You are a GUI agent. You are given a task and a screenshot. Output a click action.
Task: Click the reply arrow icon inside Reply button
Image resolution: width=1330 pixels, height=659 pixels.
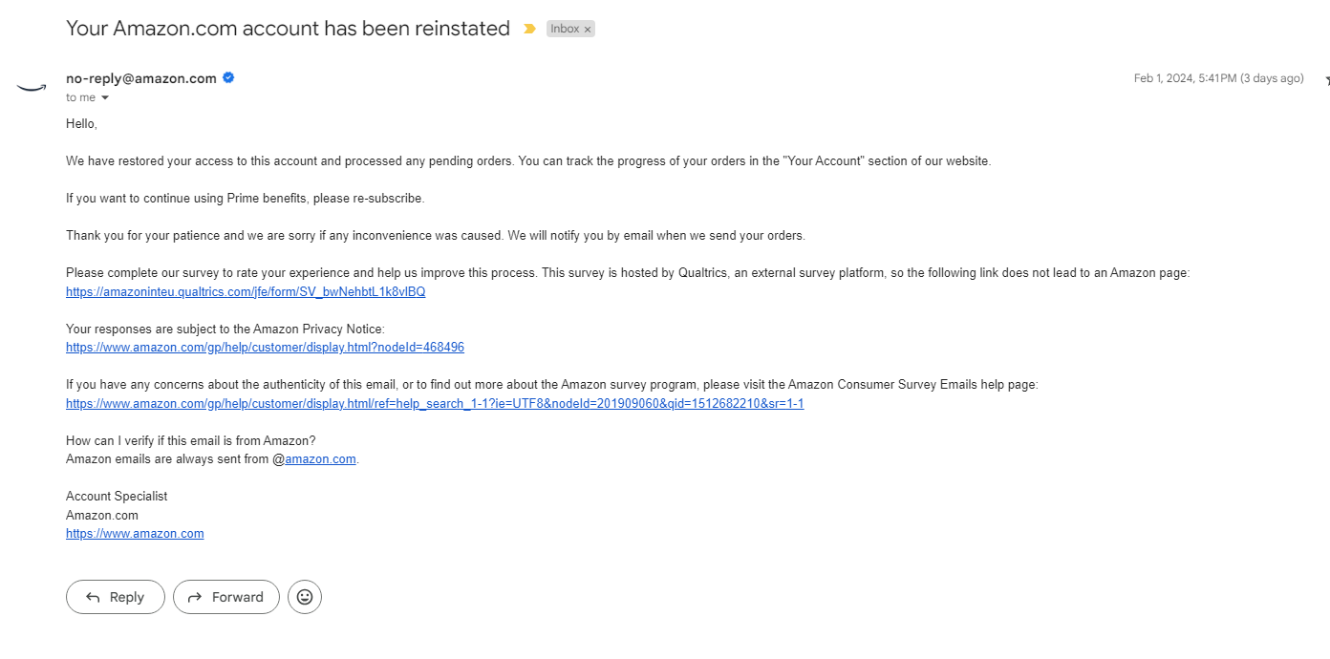tap(93, 597)
